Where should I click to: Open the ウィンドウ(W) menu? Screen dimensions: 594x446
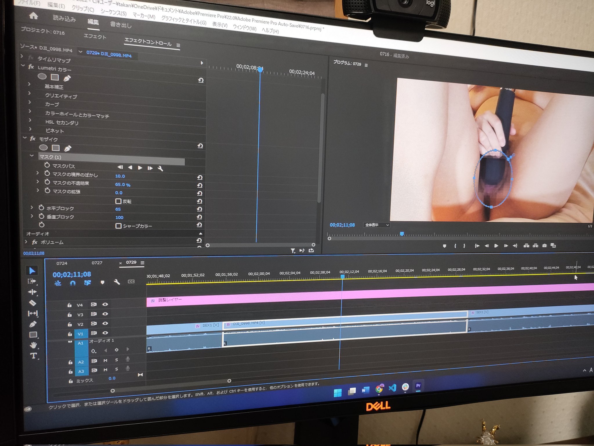point(245,28)
